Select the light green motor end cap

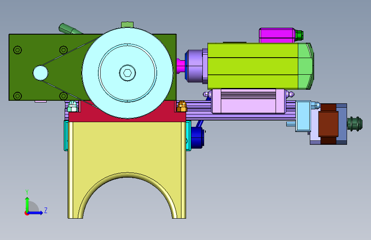pyautogui.click(x=306, y=66)
